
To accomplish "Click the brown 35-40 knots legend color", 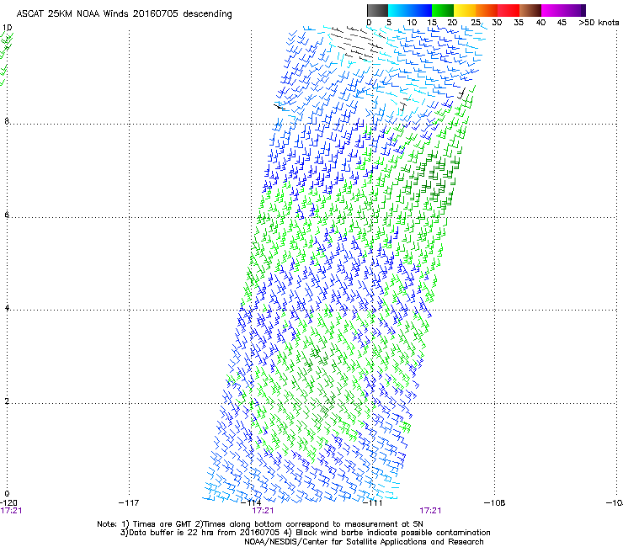I will point(530,10).
